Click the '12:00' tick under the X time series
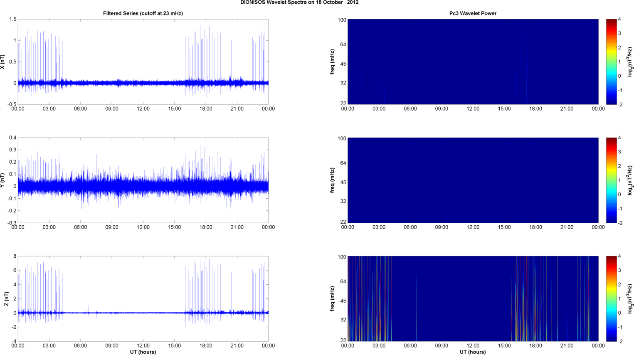 143,109
